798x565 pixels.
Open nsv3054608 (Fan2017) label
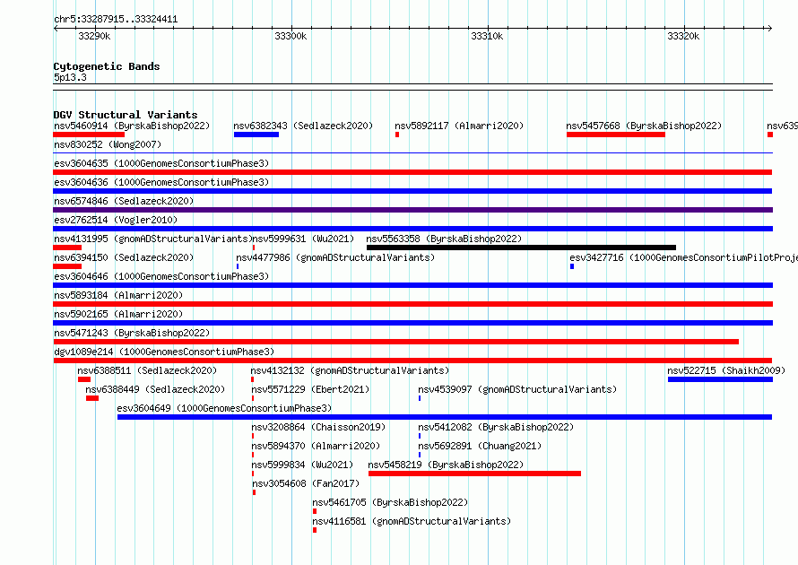click(306, 483)
